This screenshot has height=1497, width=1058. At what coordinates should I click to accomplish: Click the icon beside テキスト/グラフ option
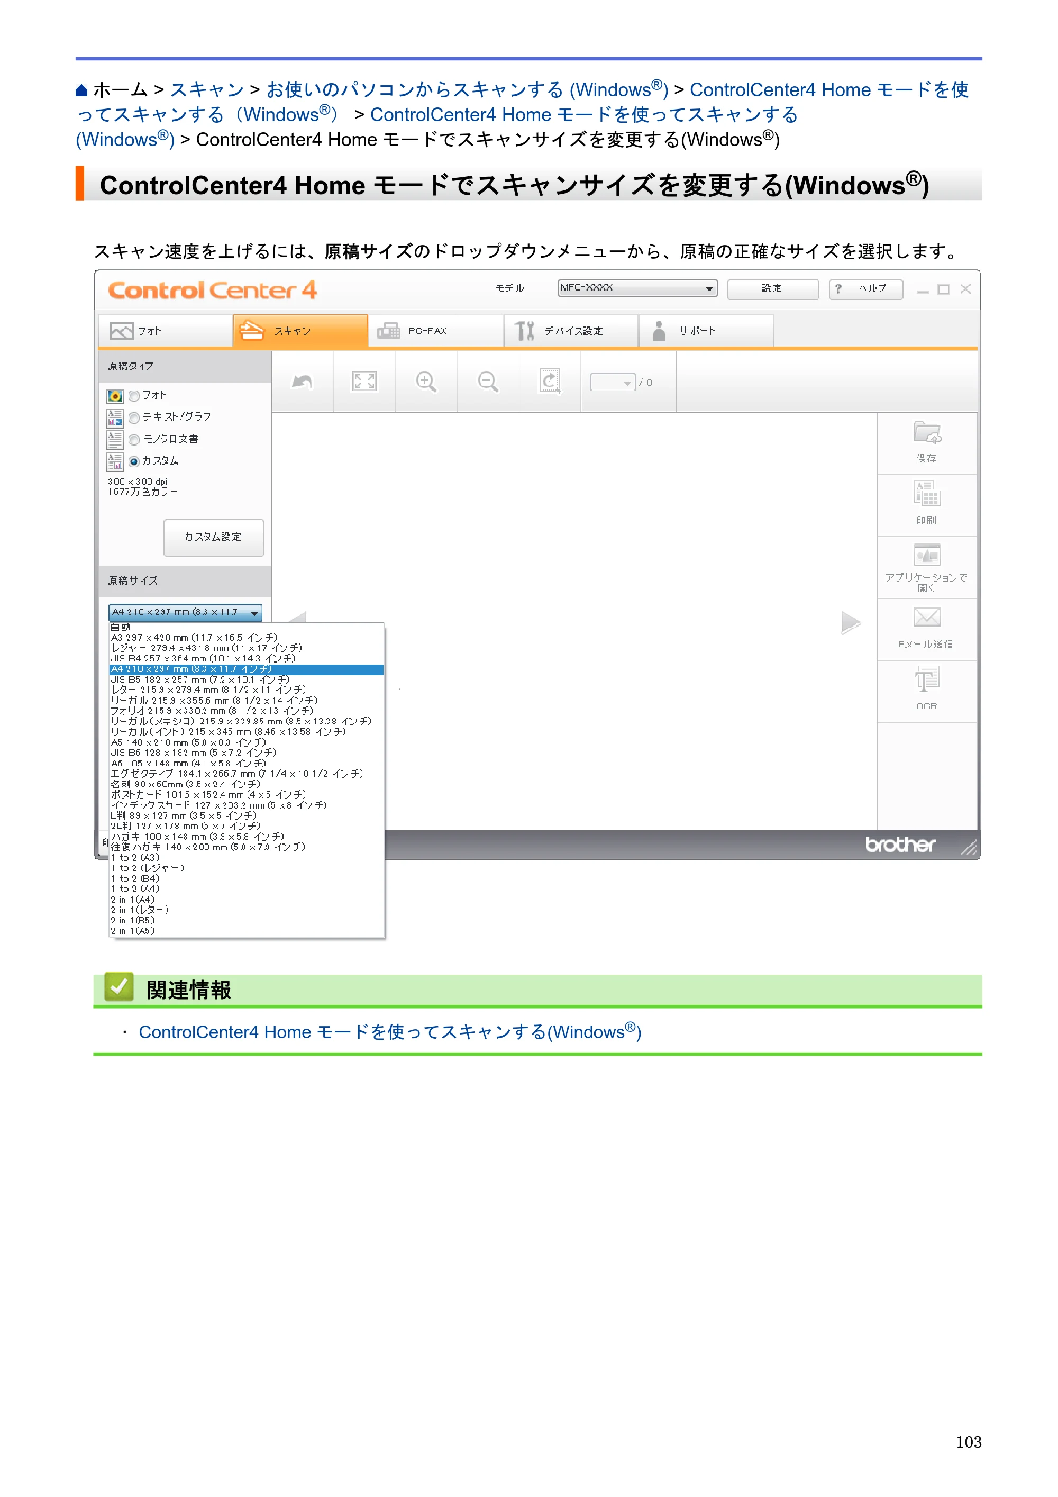tap(115, 418)
